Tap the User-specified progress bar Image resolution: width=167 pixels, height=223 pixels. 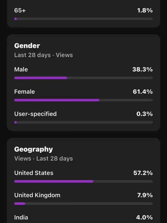pyautogui.click(x=83, y=122)
